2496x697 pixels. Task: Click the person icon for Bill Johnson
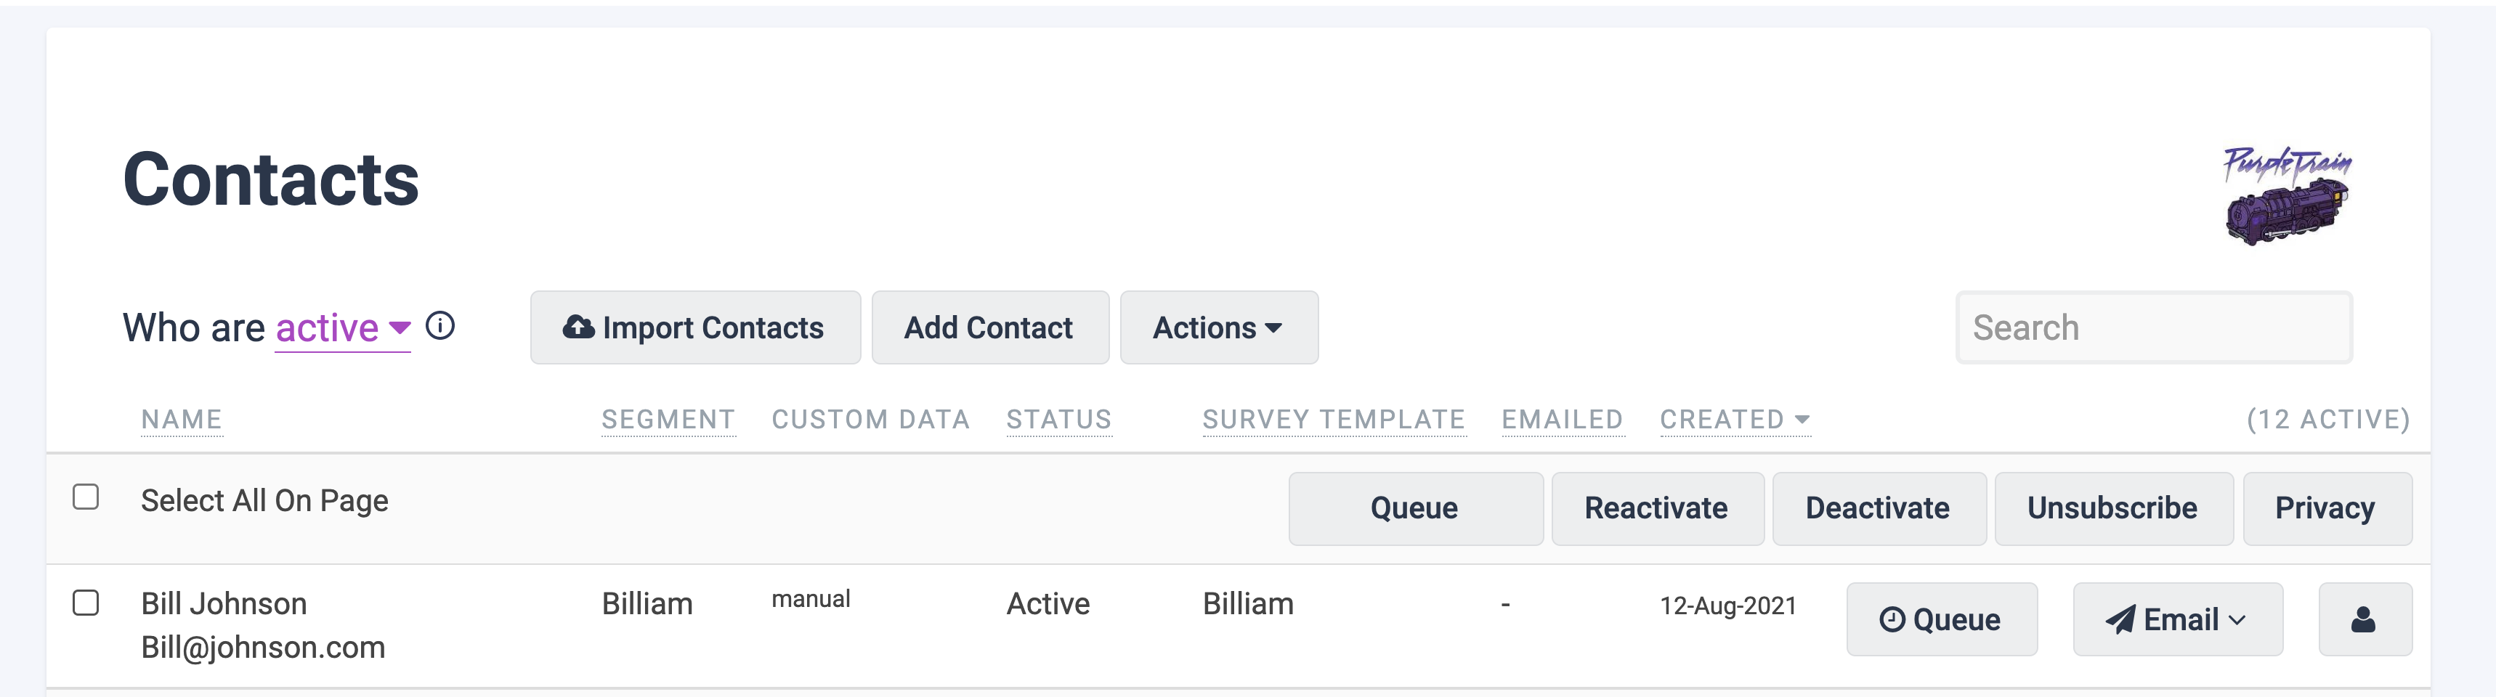(x=2363, y=619)
